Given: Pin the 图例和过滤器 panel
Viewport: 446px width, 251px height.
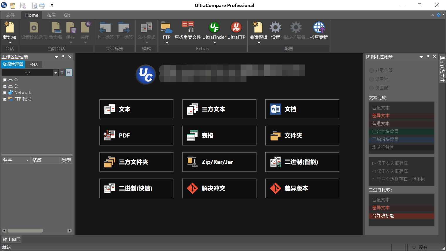Looking at the screenshot, I should pos(428,57).
